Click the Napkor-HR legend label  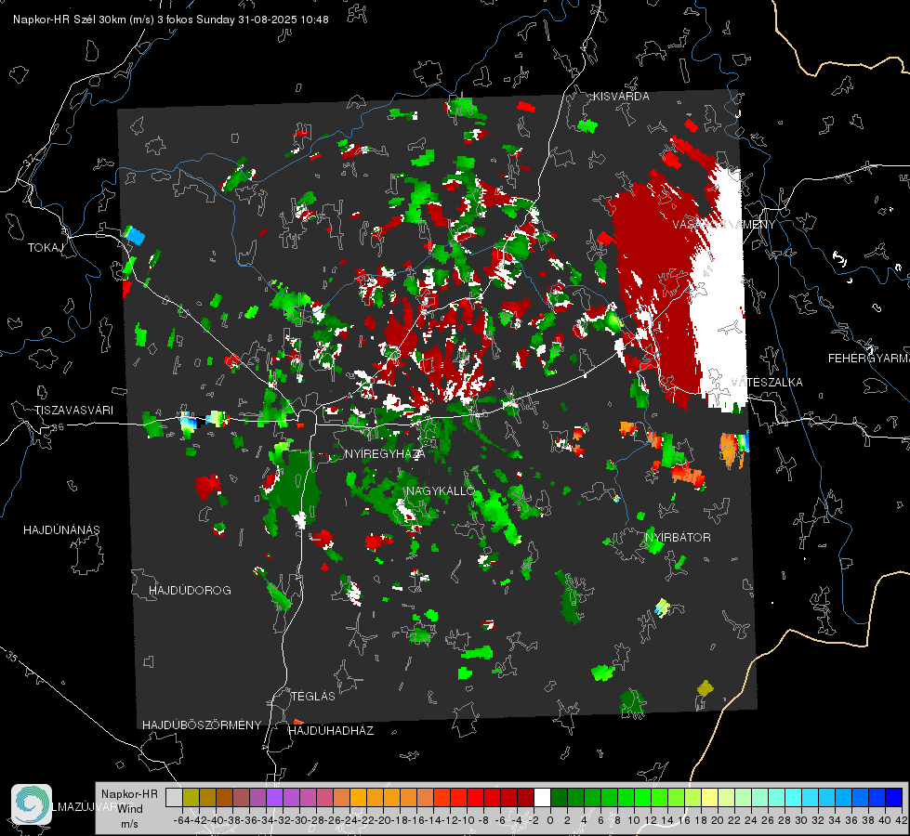click(129, 793)
